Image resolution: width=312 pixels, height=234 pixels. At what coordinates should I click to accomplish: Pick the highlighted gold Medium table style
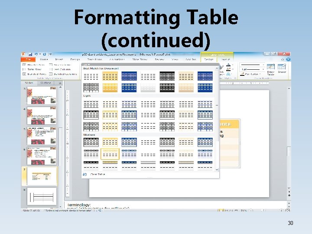110,154
